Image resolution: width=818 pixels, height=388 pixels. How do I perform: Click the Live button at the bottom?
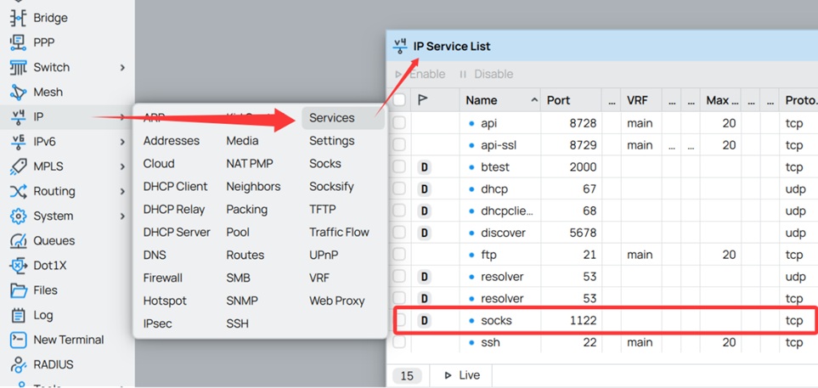[462, 375]
